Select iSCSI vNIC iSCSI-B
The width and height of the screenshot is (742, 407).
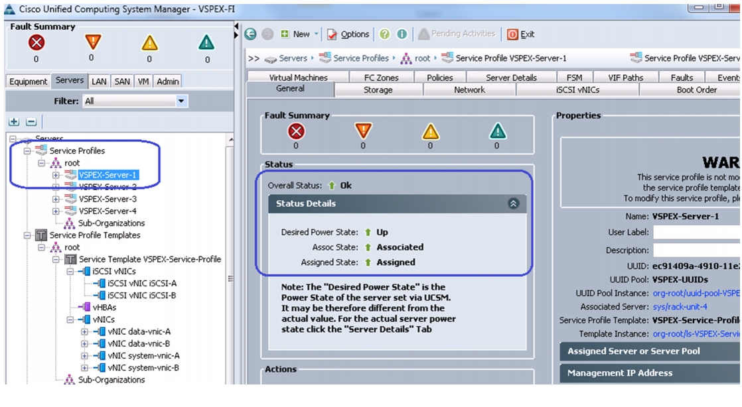pyautogui.click(x=142, y=296)
